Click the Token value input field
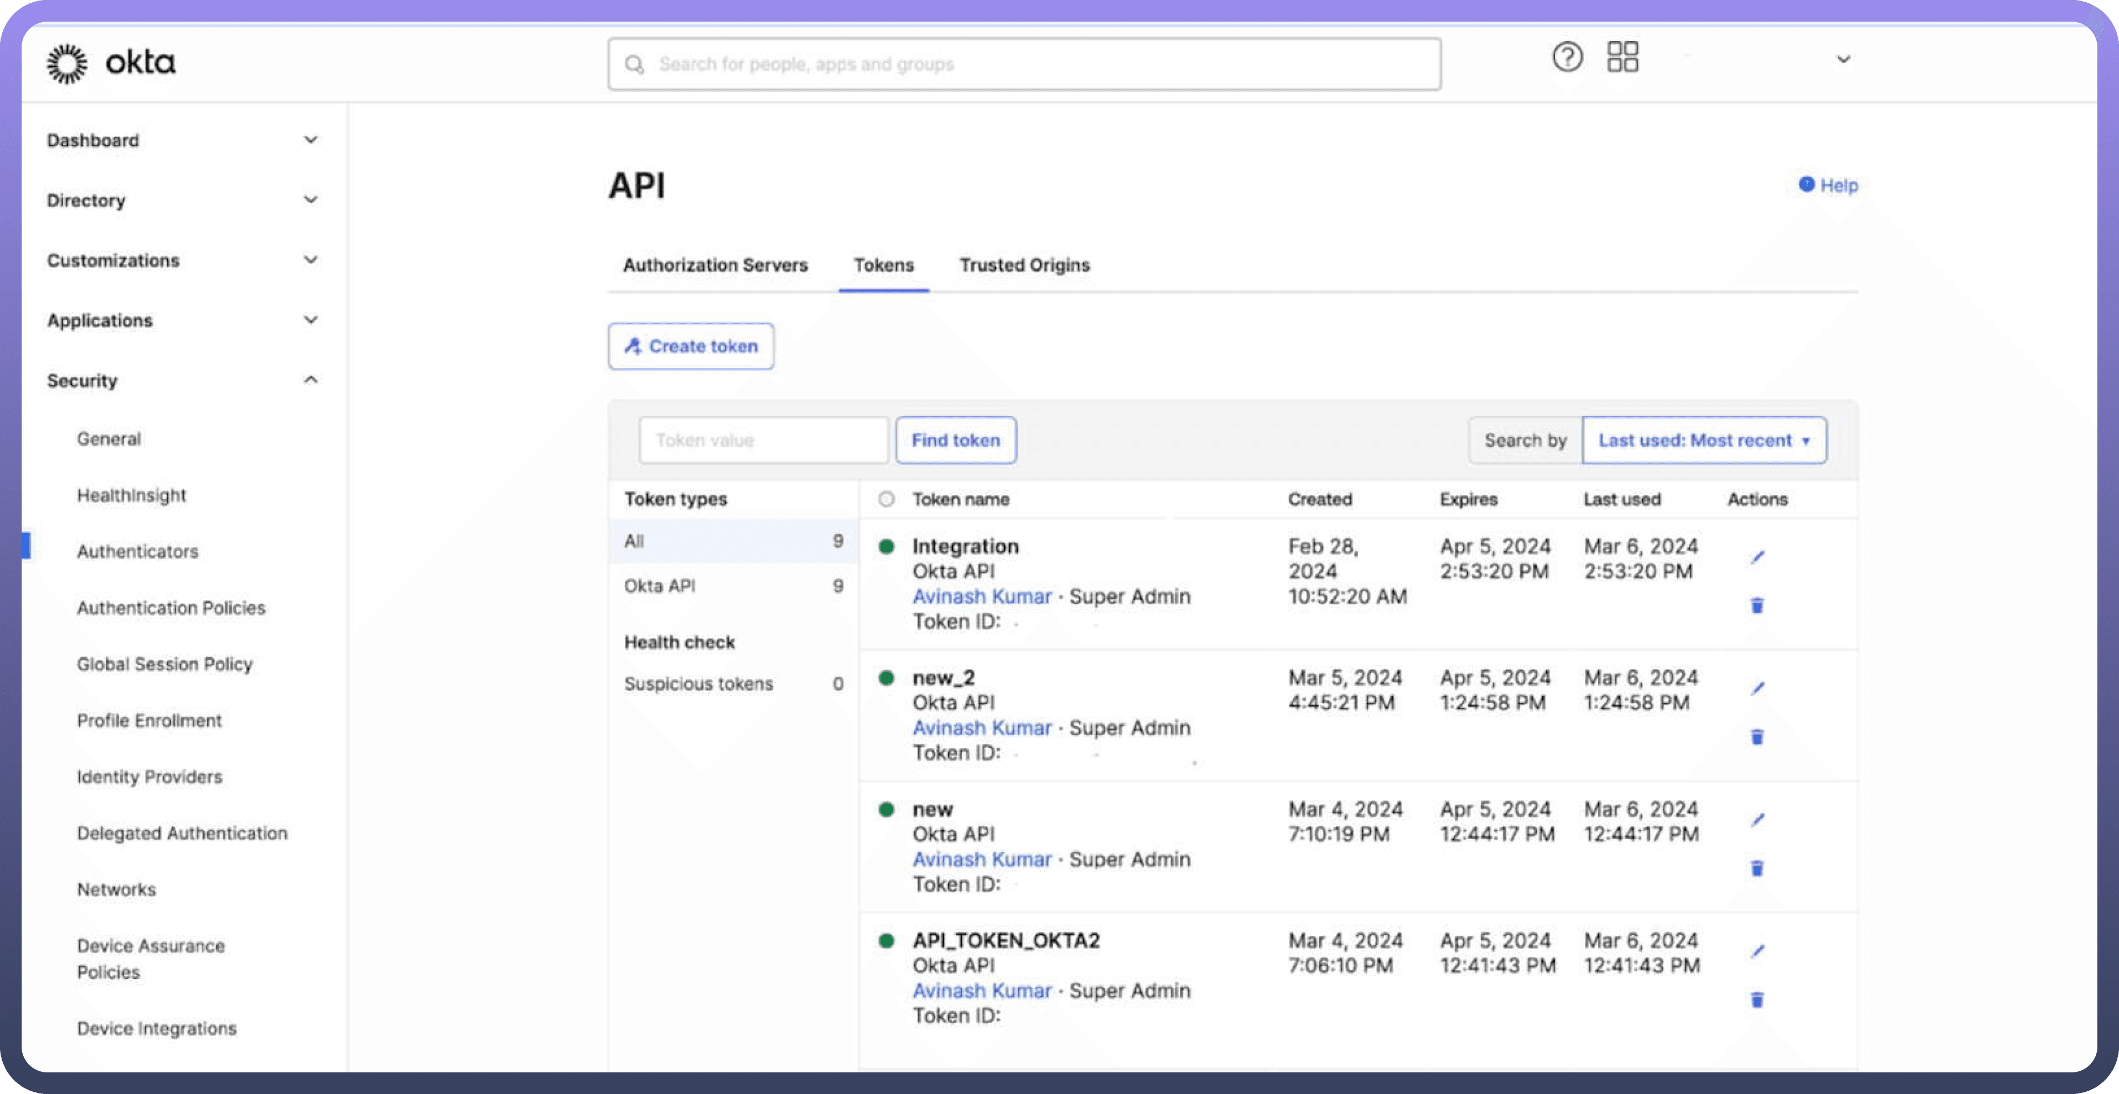 click(x=763, y=441)
